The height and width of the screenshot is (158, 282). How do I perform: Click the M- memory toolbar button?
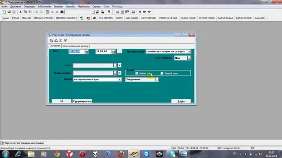(x=149, y=12)
